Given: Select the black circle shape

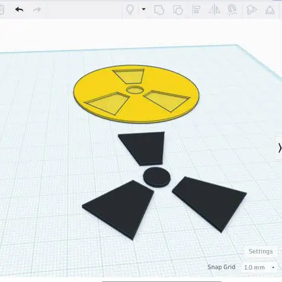Looking at the screenshot, I should click(156, 177).
